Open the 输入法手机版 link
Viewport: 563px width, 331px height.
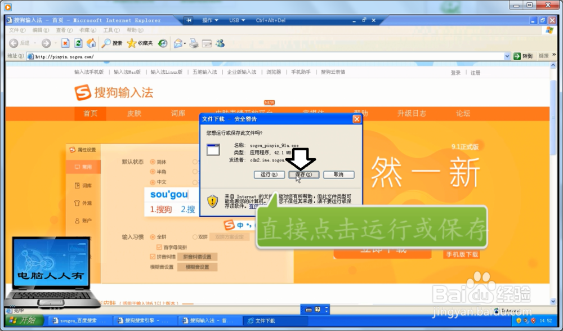pos(89,72)
